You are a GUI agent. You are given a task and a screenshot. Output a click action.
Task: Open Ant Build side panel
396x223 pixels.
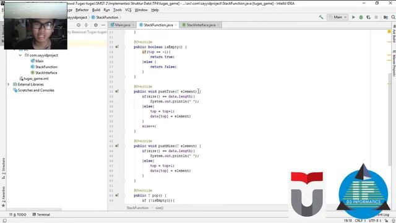[394, 33]
